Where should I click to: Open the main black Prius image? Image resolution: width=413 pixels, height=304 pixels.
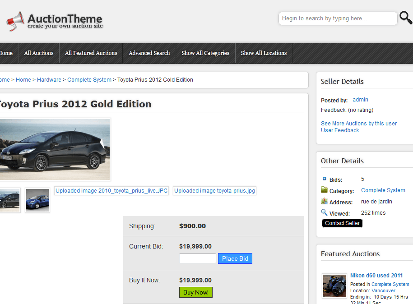55,149
